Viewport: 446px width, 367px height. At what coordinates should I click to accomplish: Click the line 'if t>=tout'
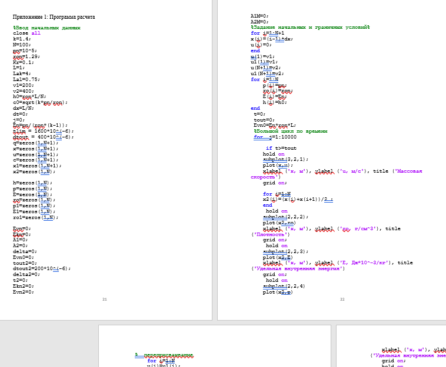click(x=281, y=148)
